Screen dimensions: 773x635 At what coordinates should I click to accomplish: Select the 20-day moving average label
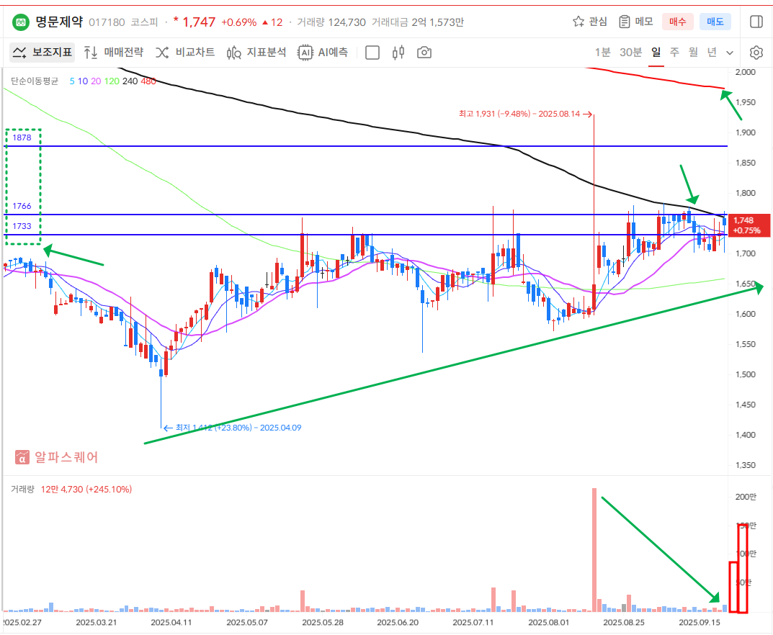(96, 81)
